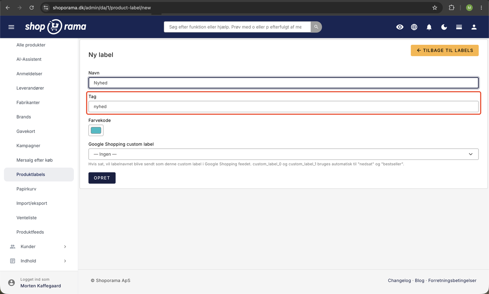Open the language globe icon
This screenshot has height=294, width=489.
(x=414, y=27)
